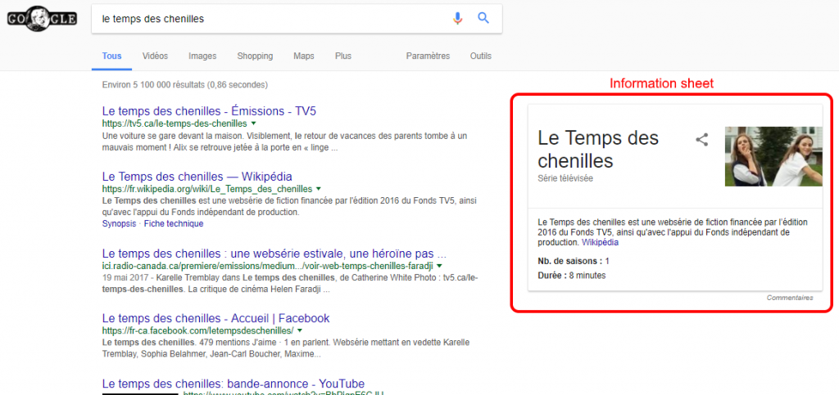
Task: Open the bande-annonce YouTube result
Action: (234, 384)
